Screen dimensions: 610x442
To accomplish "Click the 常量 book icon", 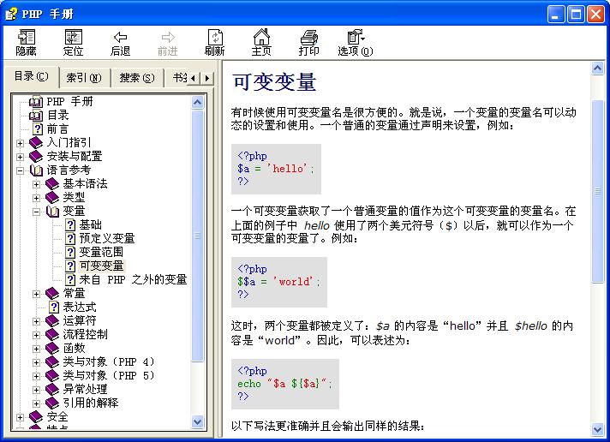I will 52,293.
